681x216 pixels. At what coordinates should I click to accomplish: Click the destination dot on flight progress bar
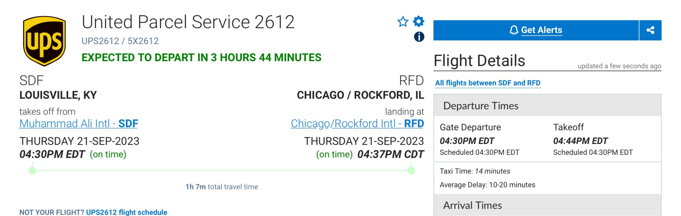point(411,170)
